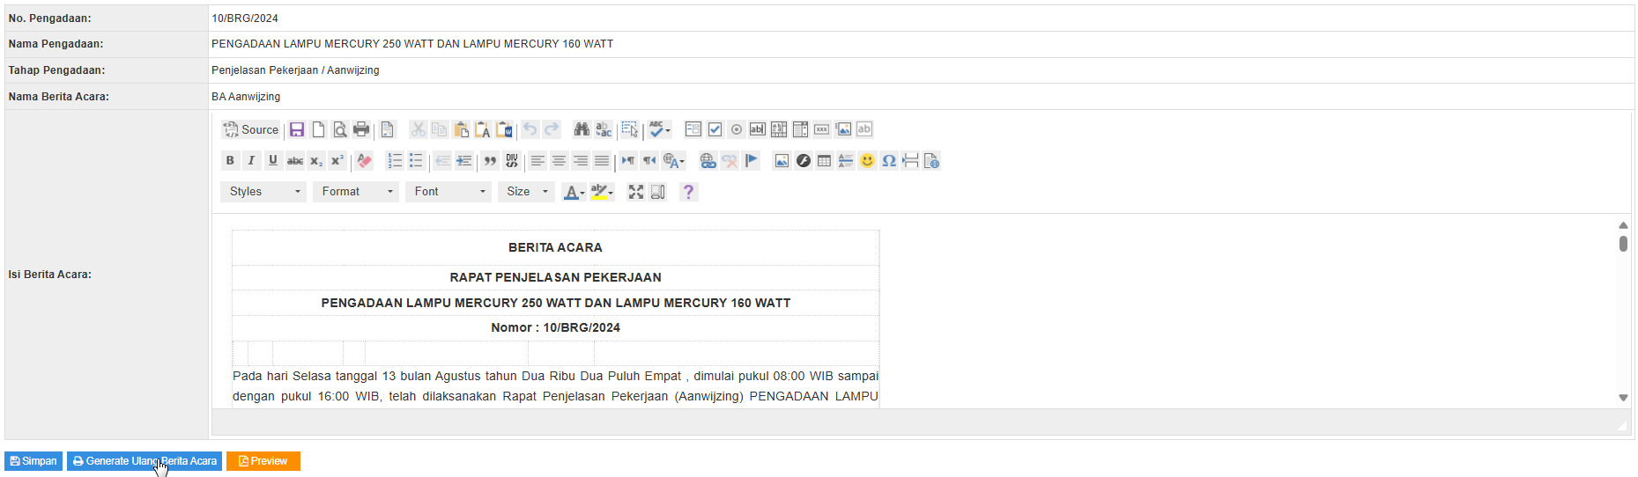Align text right

tap(581, 160)
